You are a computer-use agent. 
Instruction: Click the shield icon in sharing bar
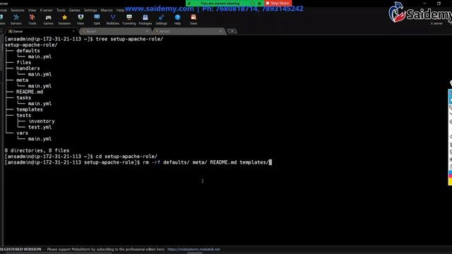259,3
